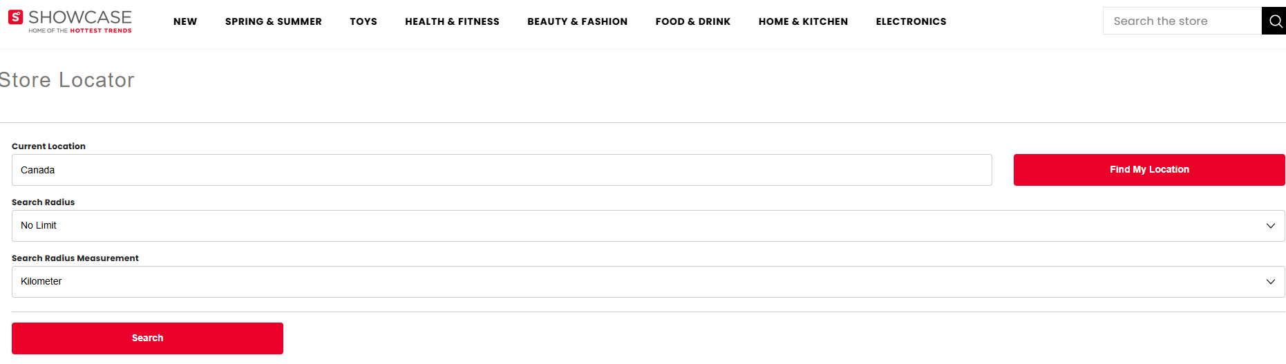This screenshot has width=1286, height=364.
Task: Click the Kilometer dropdown chevron arrow
Action: pos(1270,282)
